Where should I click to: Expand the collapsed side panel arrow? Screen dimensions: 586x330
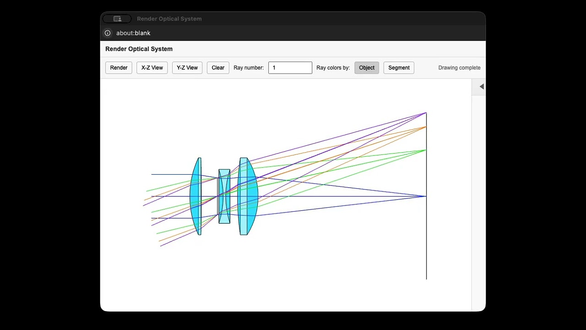(x=481, y=87)
